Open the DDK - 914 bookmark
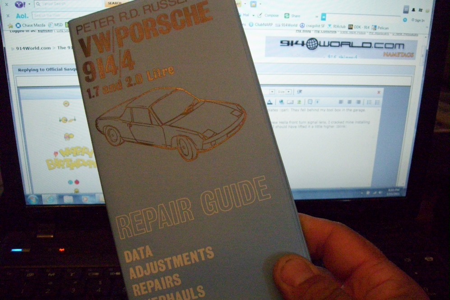450x300 pixels. [359, 27]
